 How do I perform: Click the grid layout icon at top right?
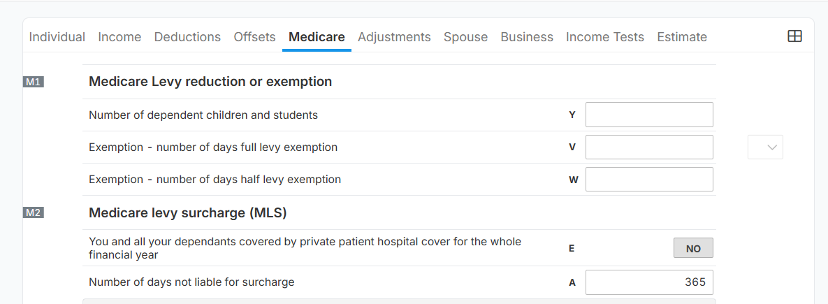794,37
